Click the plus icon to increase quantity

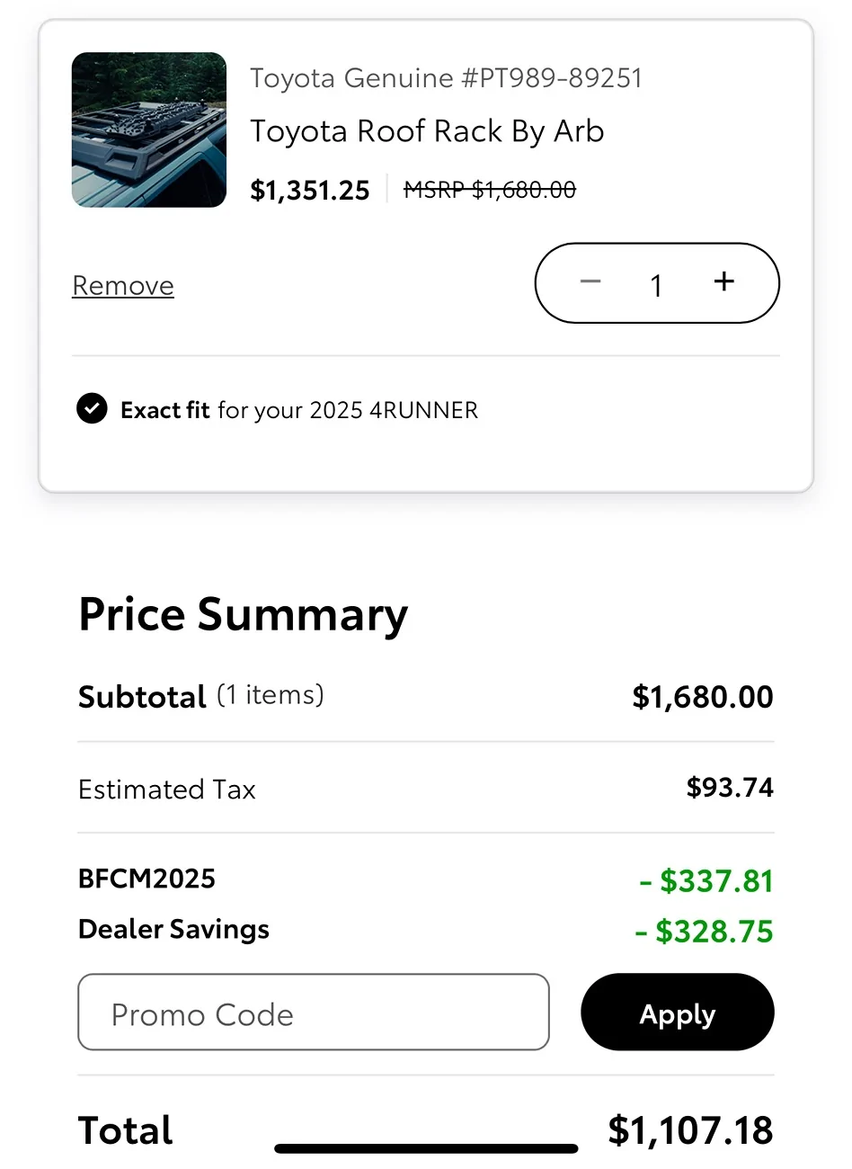tap(723, 282)
